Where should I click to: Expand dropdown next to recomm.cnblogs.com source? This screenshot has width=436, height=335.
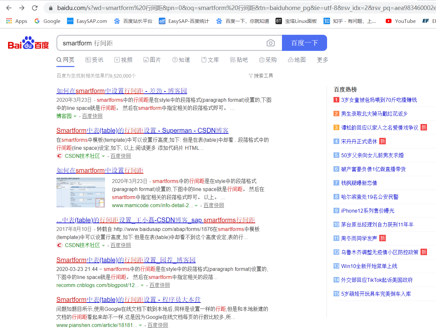click(142, 285)
